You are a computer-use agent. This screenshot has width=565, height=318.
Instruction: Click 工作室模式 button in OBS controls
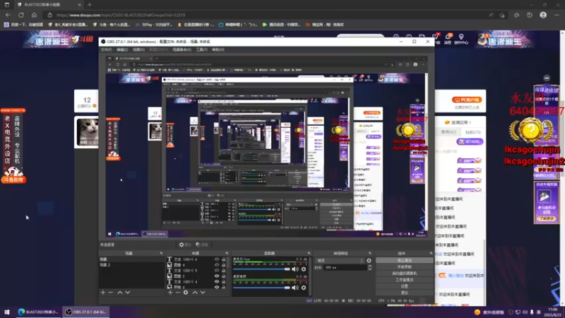pyautogui.click(x=404, y=280)
